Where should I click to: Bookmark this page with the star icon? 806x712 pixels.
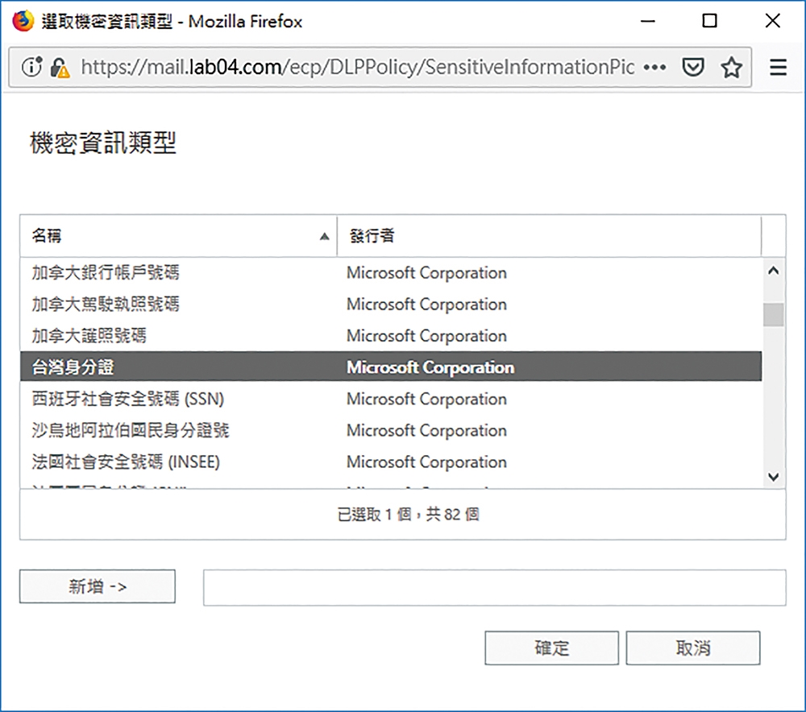click(x=731, y=67)
